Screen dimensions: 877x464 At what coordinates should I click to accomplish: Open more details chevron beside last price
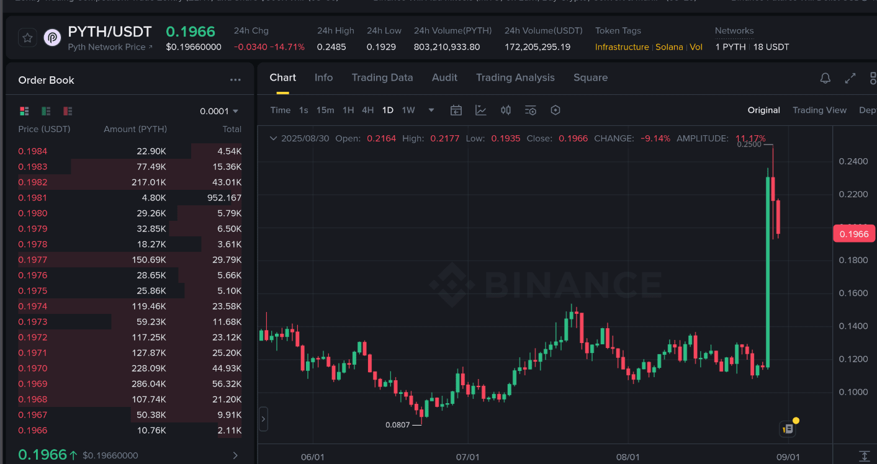235,455
